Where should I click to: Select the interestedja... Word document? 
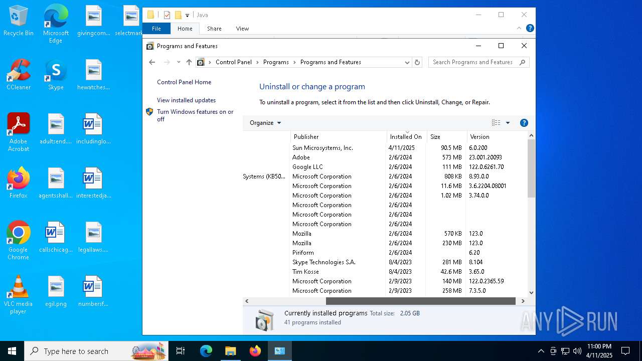[93, 184]
